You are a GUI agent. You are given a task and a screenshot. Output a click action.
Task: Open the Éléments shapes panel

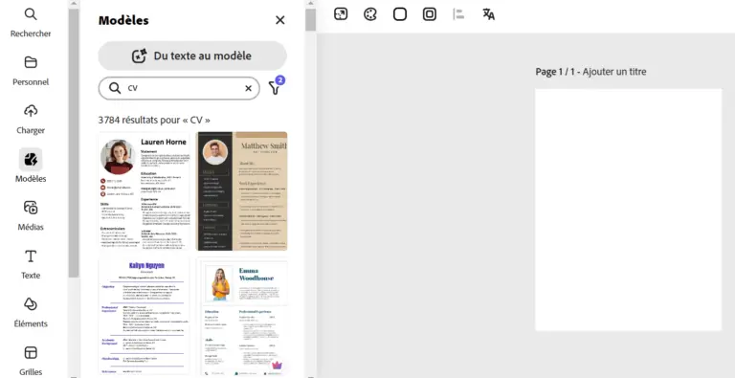click(31, 312)
